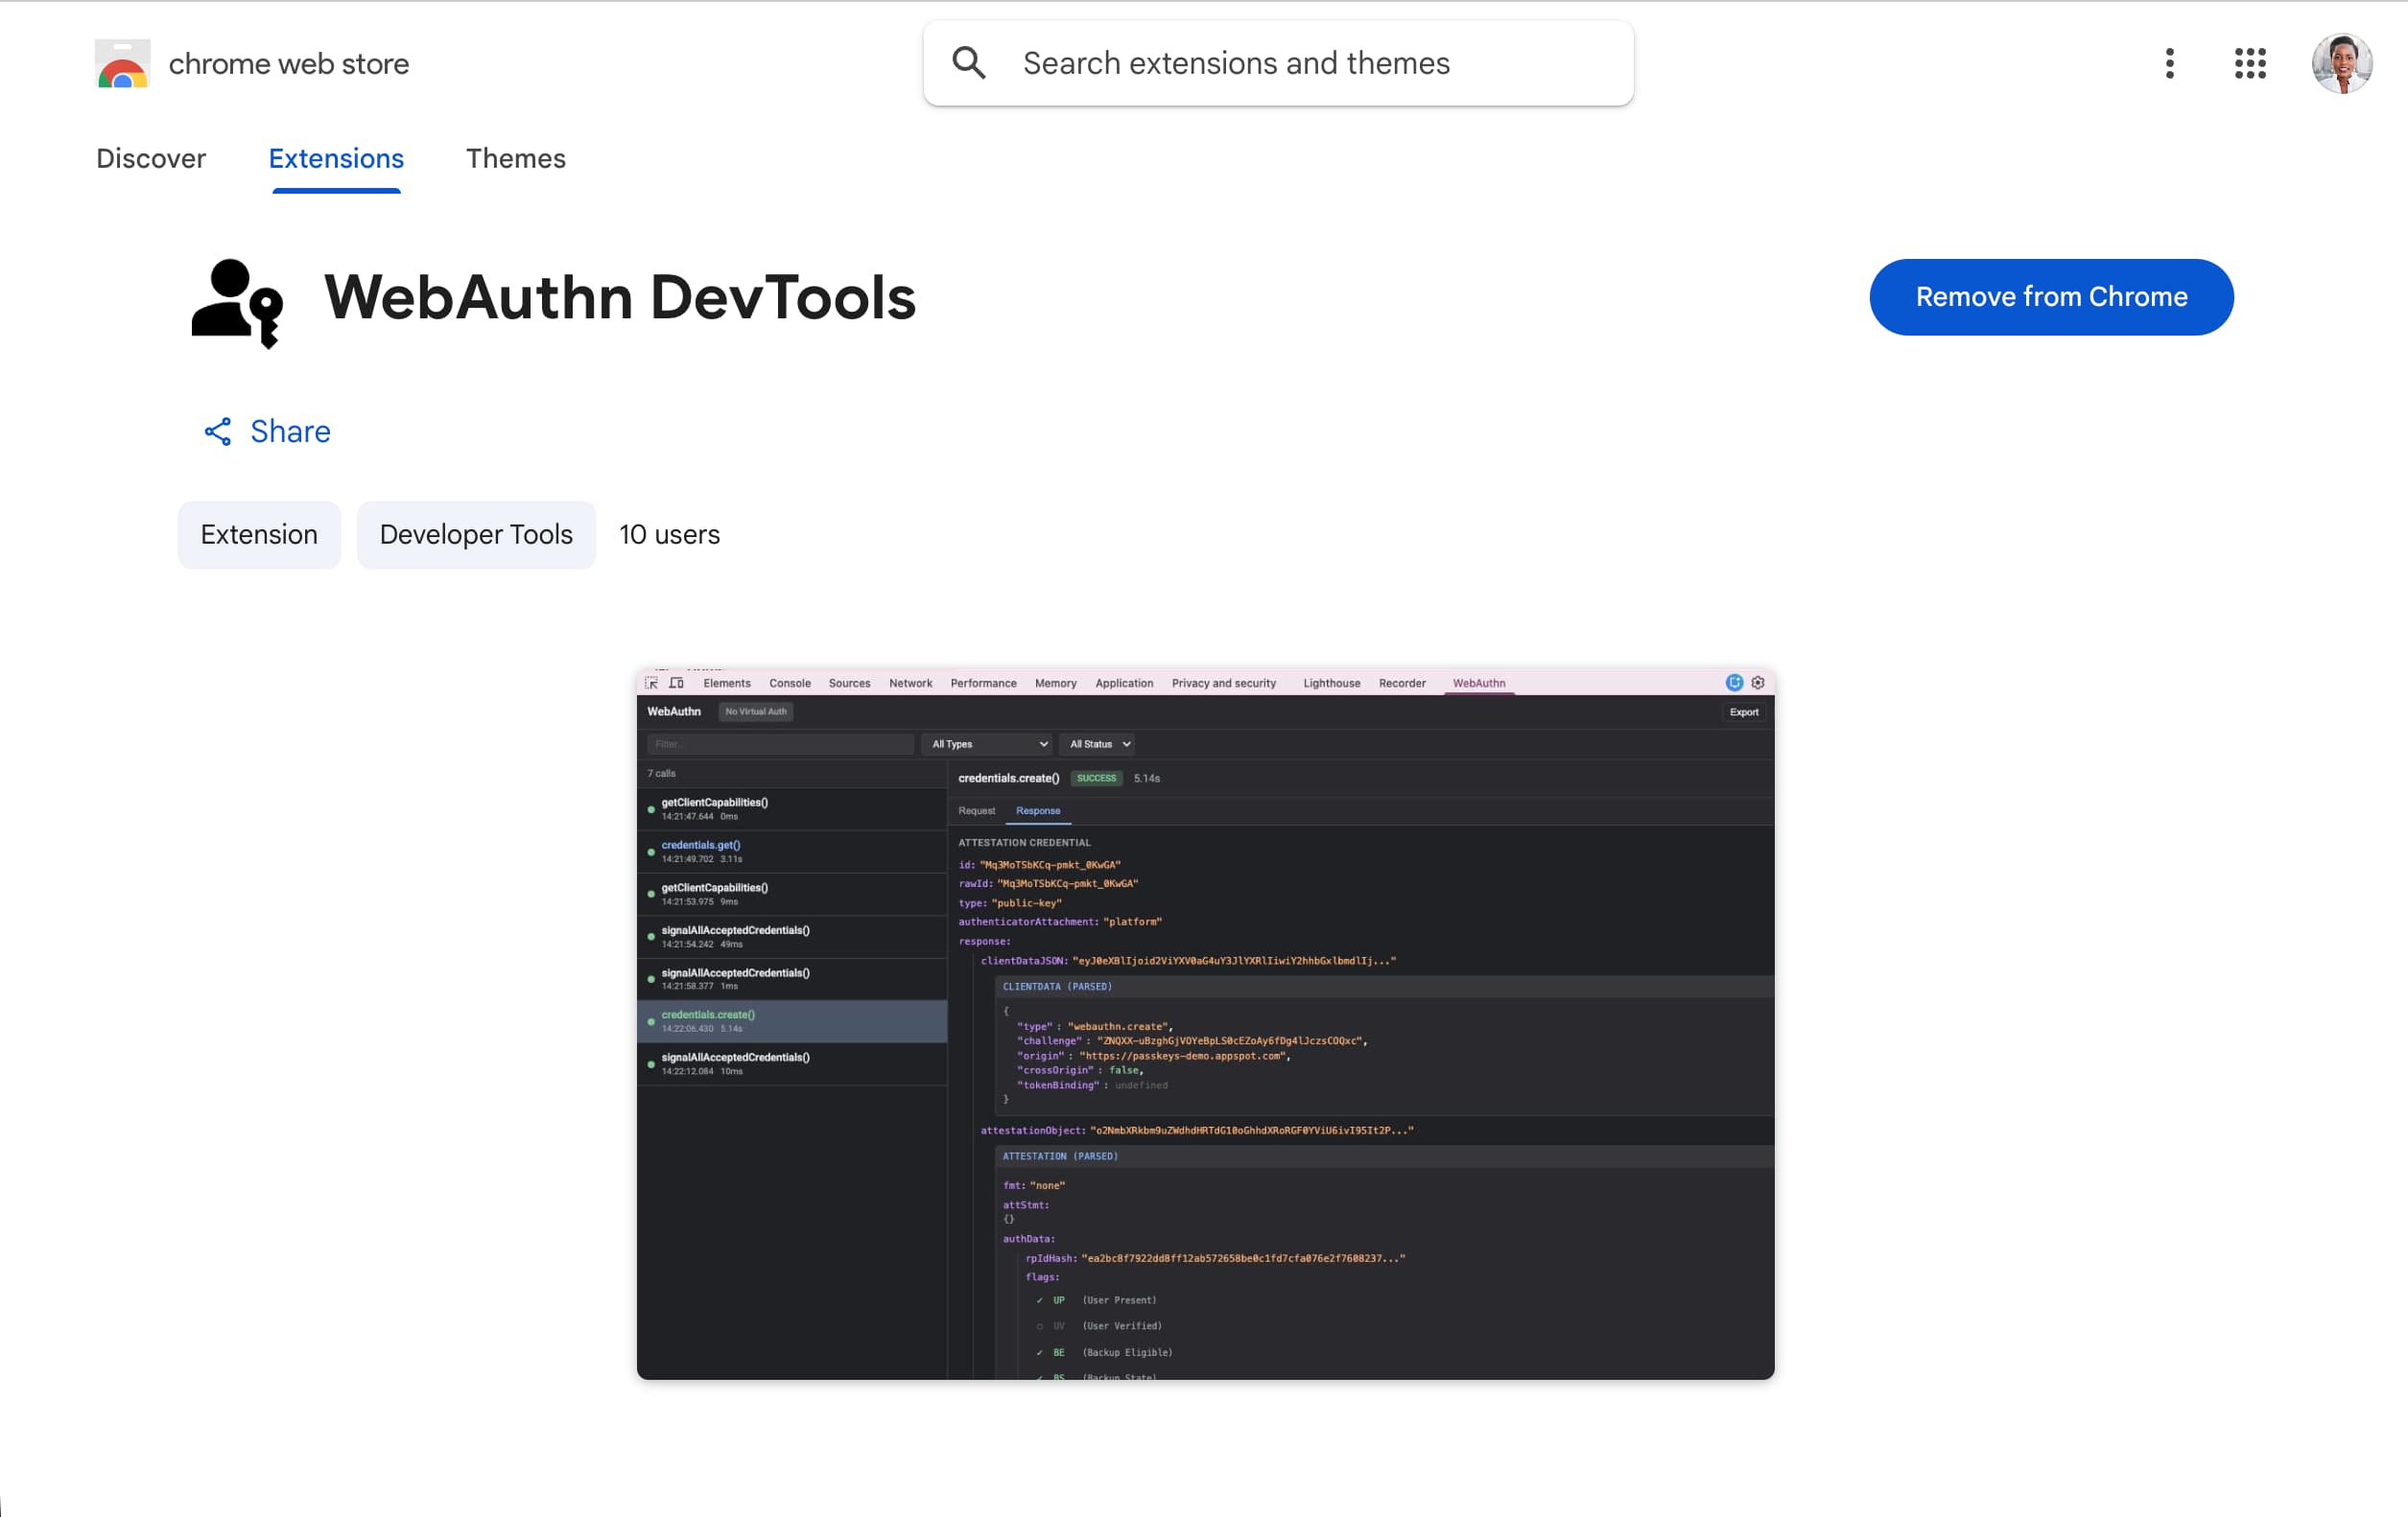
Task: Click the Export button in the WebAuthn panel
Action: coord(1745,712)
